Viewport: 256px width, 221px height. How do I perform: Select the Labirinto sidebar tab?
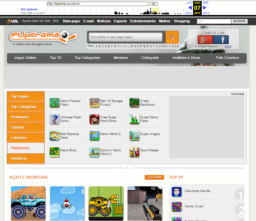click(26, 138)
